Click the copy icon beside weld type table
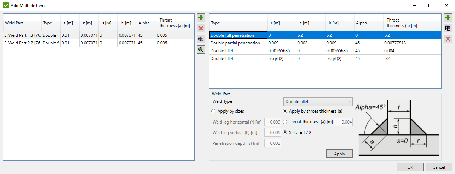455x174 pixels. click(x=448, y=28)
